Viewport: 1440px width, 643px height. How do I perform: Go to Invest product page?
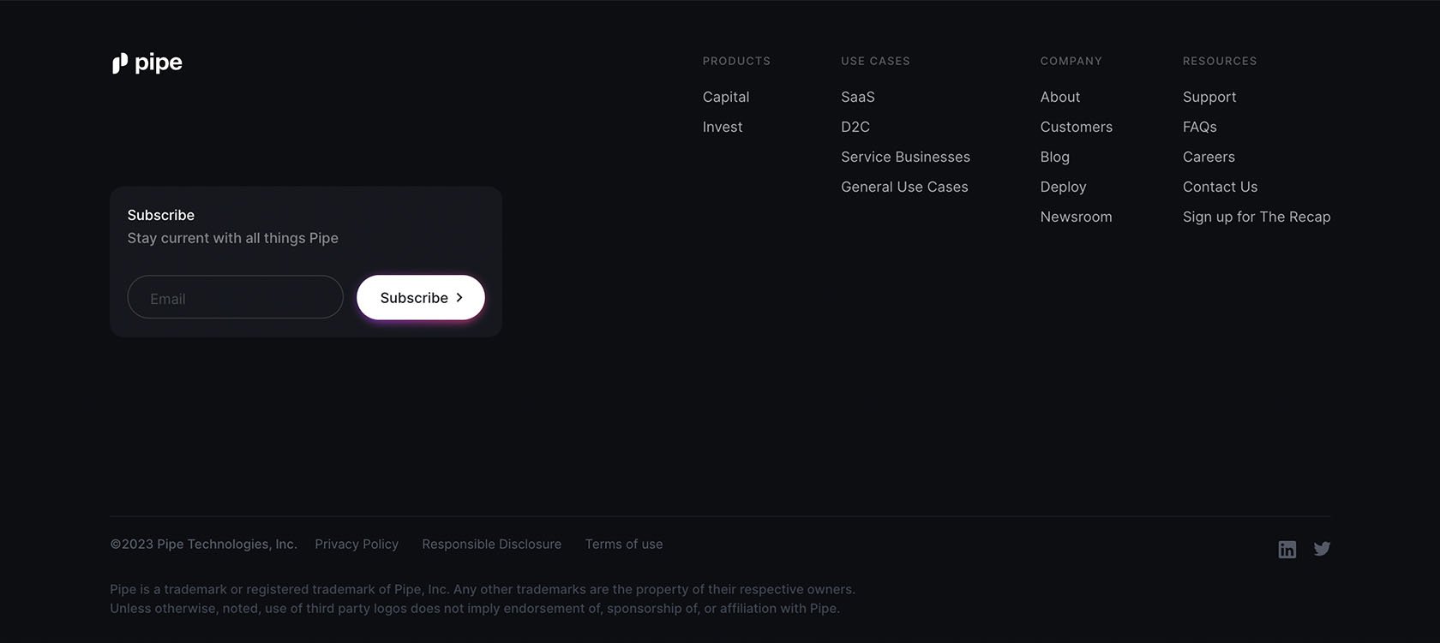tap(723, 127)
